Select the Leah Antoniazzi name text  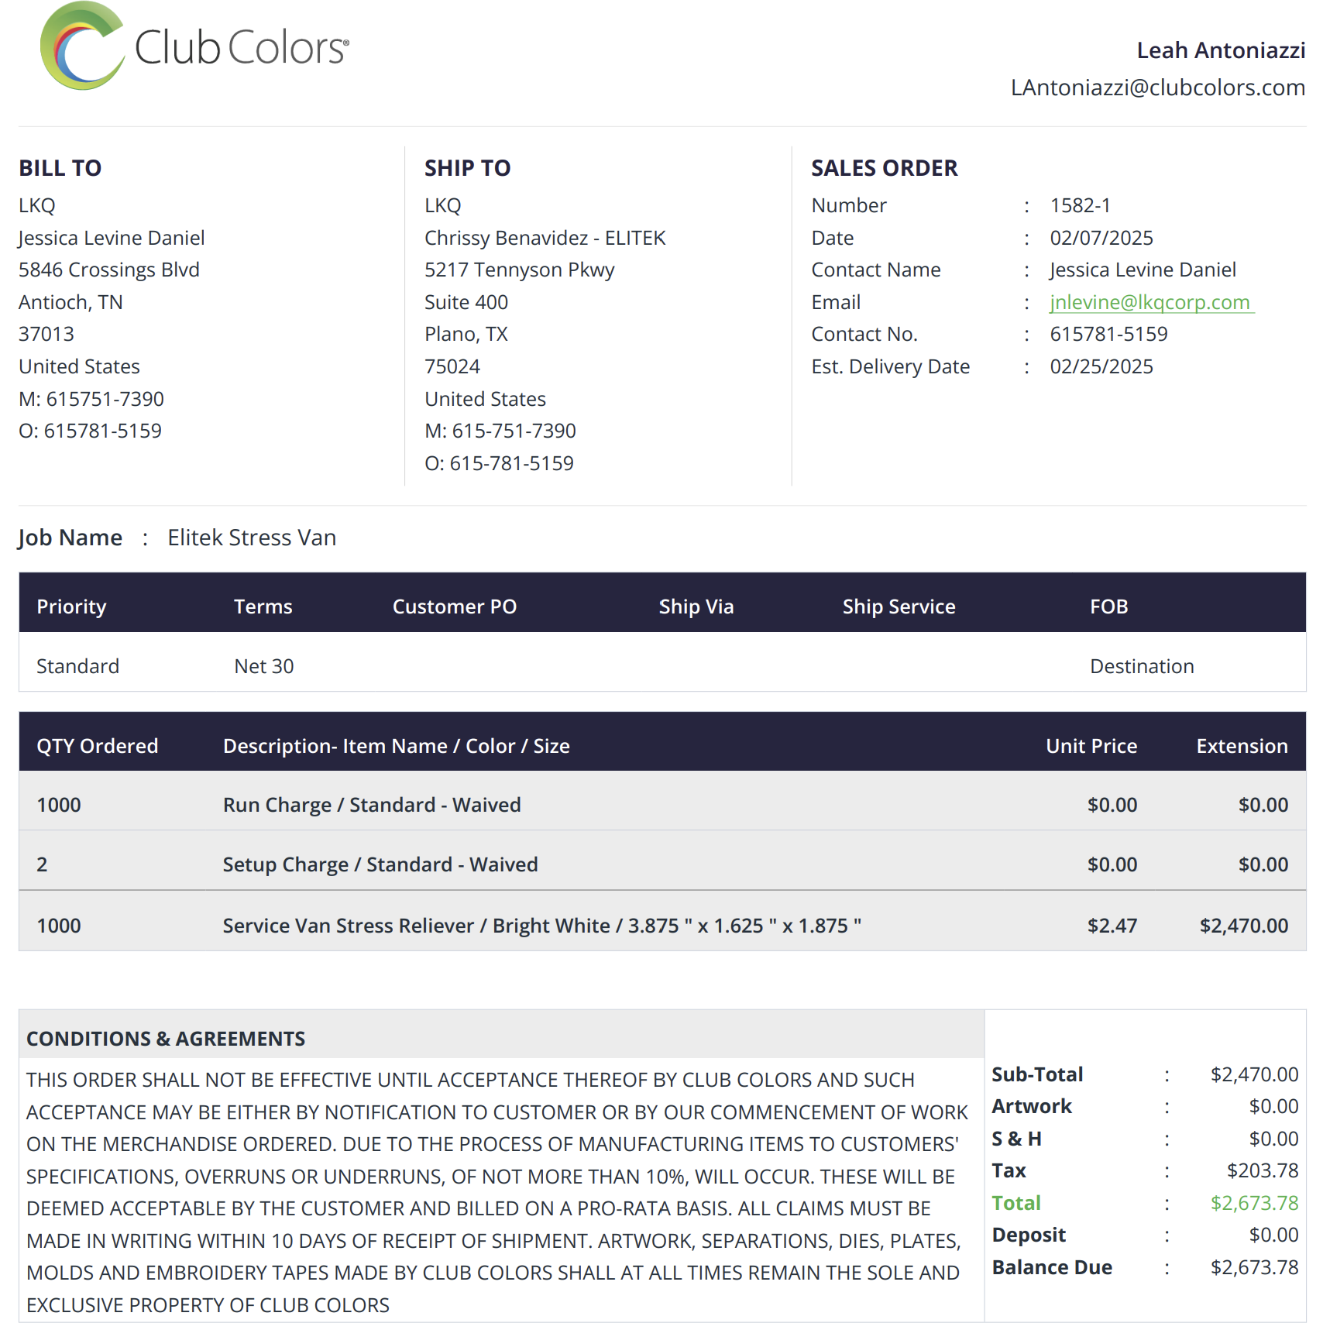tap(1221, 50)
